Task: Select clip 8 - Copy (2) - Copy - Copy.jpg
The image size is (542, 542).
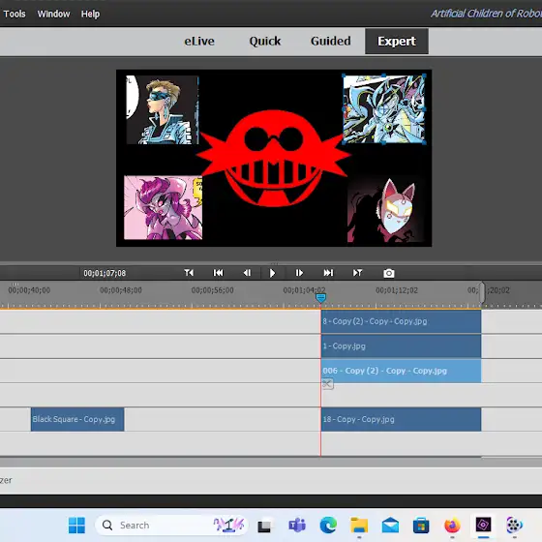Action: click(401, 321)
